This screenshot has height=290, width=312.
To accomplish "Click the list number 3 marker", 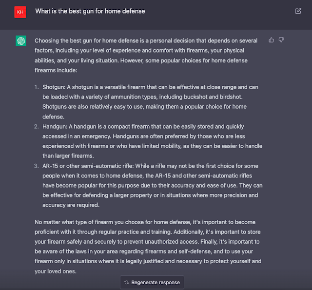I will pyautogui.click(x=37, y=166).
